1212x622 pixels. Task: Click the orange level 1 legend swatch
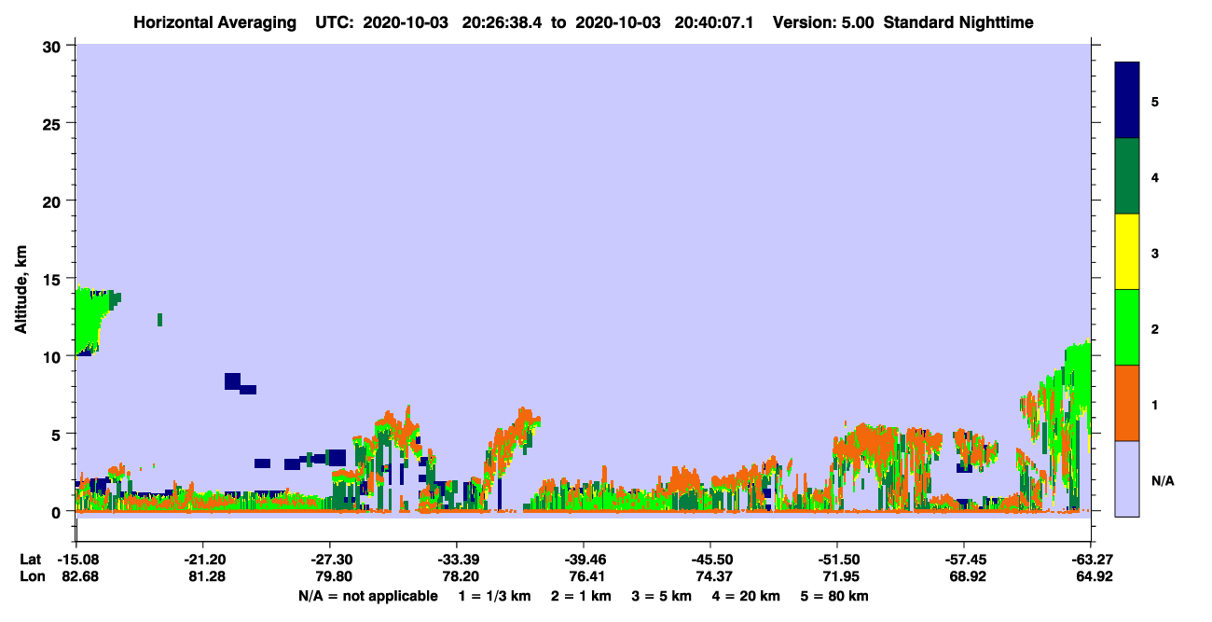point(1127,403)
